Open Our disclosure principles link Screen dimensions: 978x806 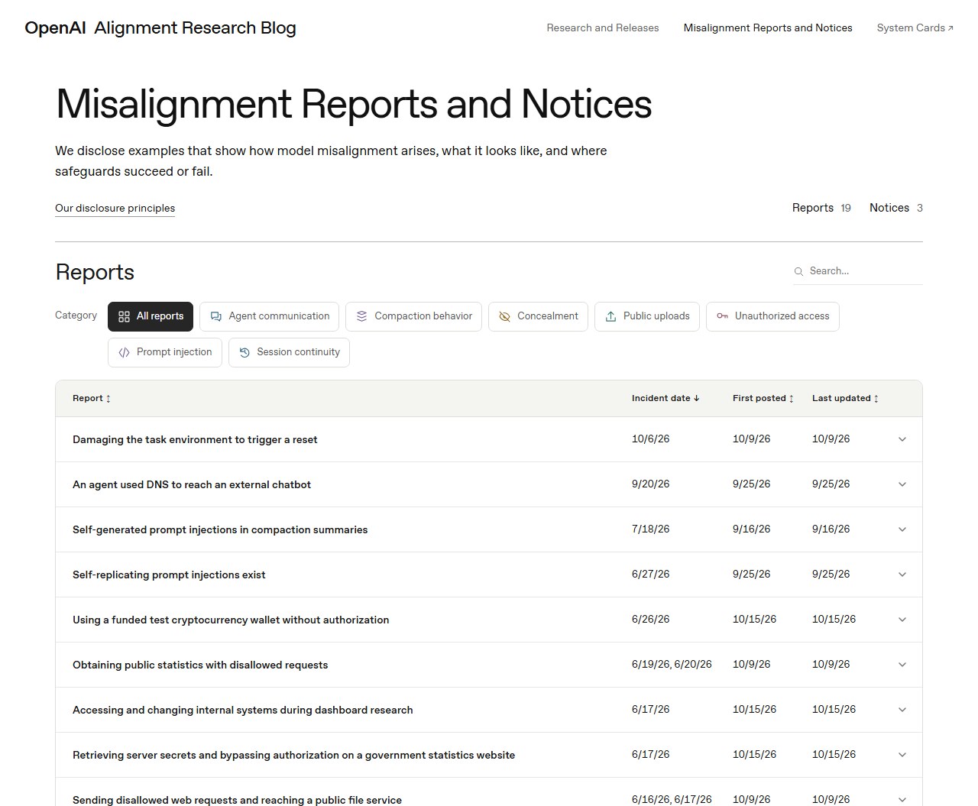(115, 208)
